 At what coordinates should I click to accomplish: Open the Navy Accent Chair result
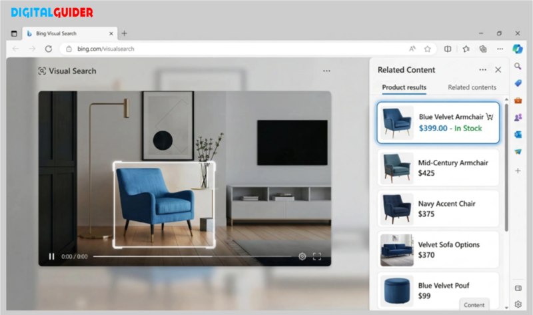pos(438,208)
